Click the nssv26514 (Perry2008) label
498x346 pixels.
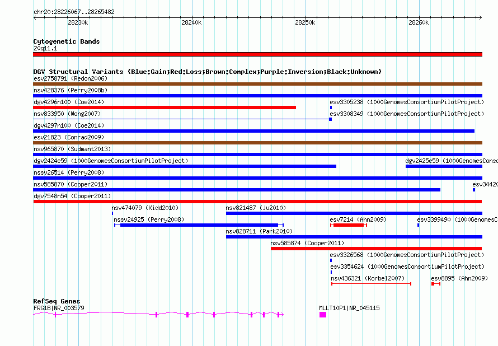[x=69, y=172]
